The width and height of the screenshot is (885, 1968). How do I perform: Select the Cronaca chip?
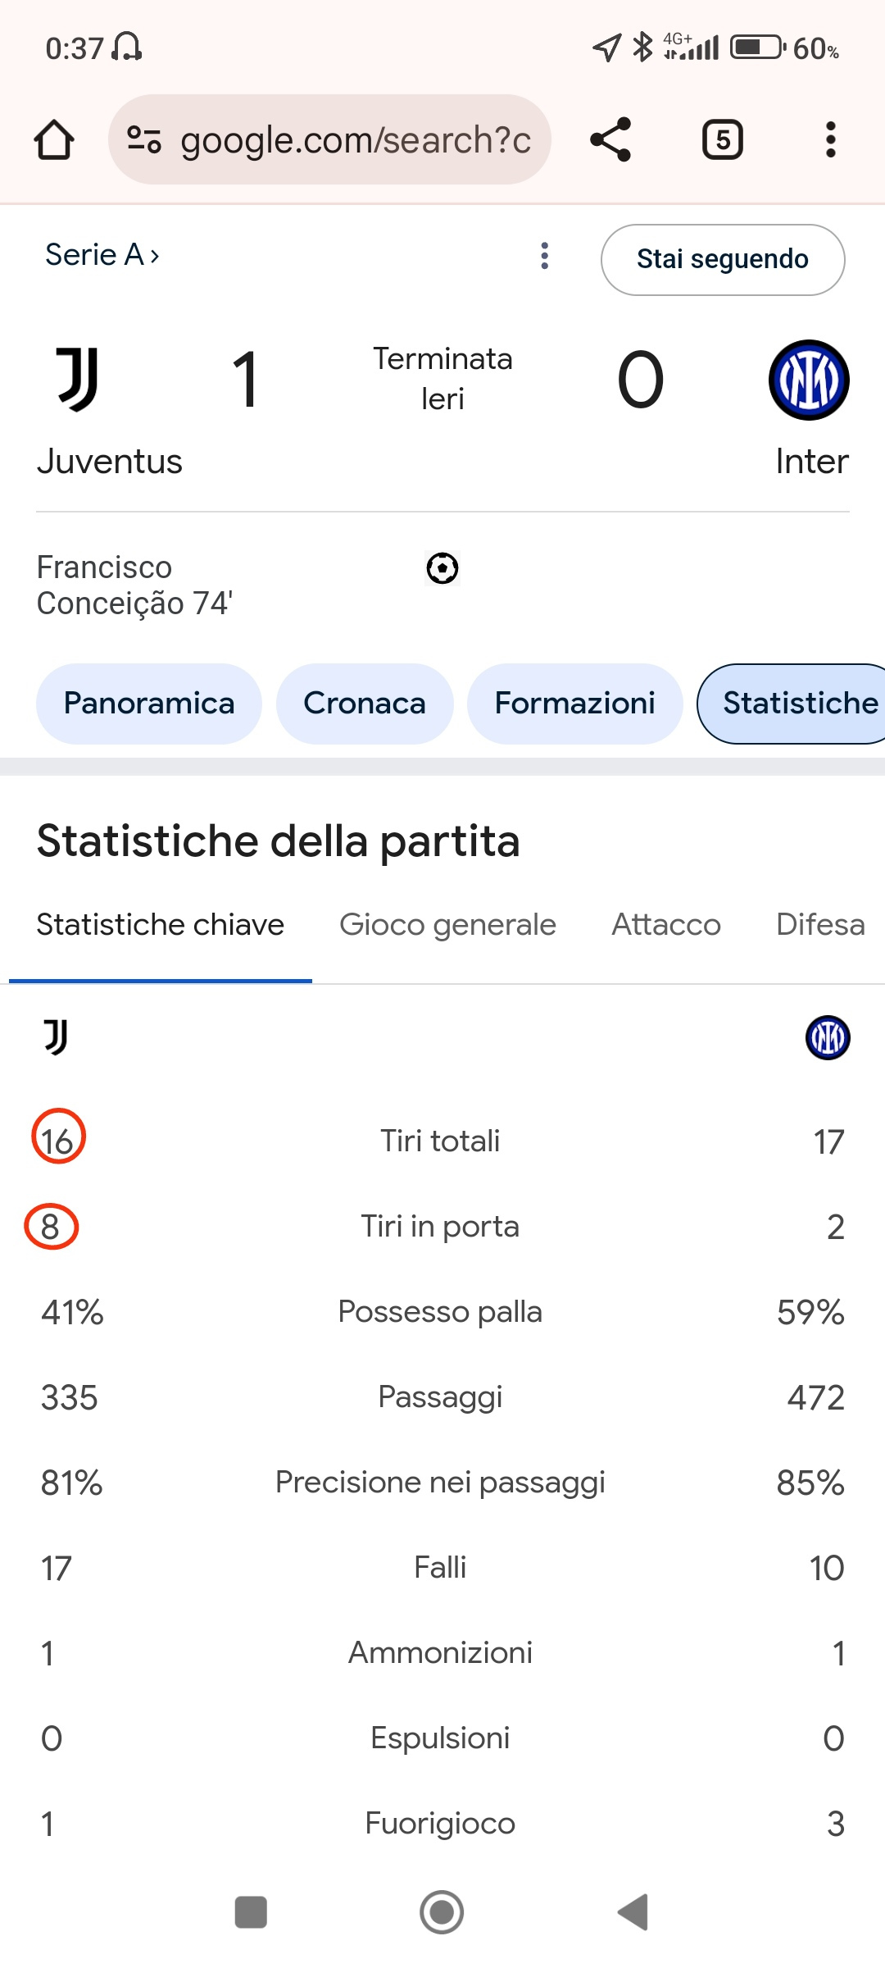click(365, 704)
